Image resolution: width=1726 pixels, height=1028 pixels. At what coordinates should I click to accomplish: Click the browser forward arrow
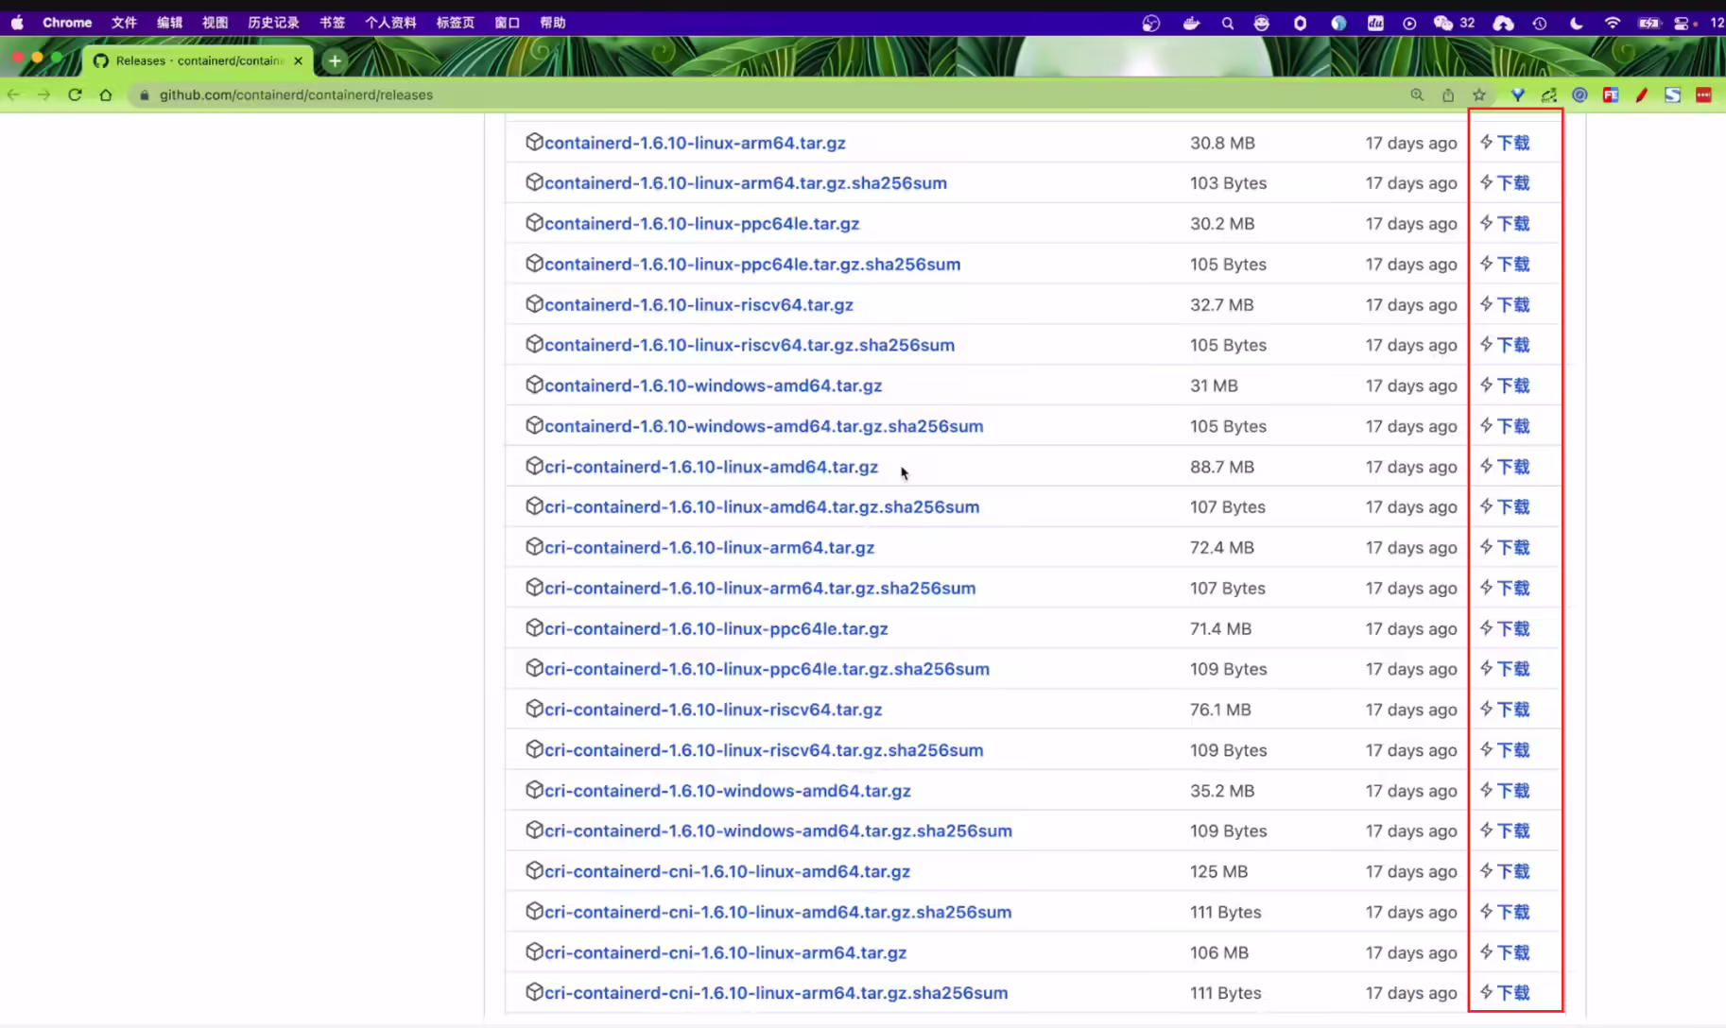[43, 94]
